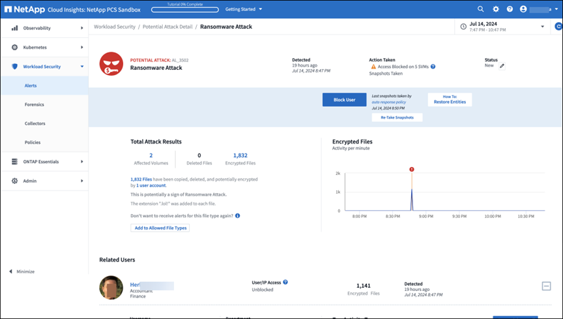Viewport: 563px width, 319px height.
Task: Click the pencil icon to edit Status
Action: coord(502,66)
